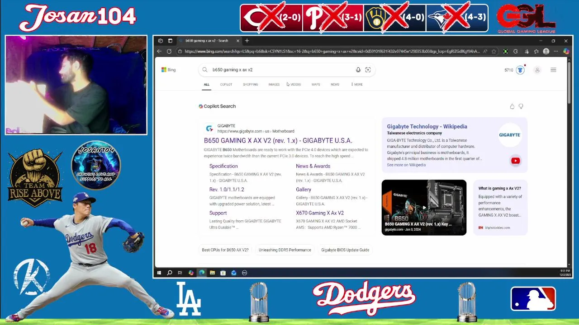Open Microsoft Rewards medal icon
579x325 pixels.
click(x=520, y=70)
